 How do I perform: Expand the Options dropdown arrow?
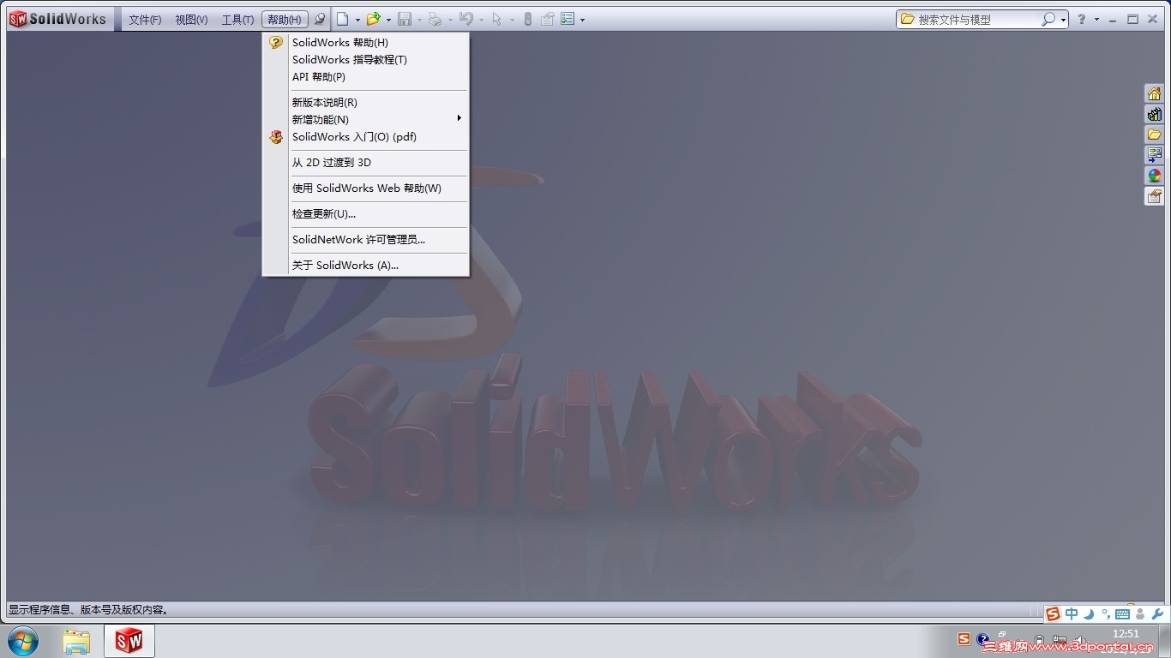tap(582, 20)
